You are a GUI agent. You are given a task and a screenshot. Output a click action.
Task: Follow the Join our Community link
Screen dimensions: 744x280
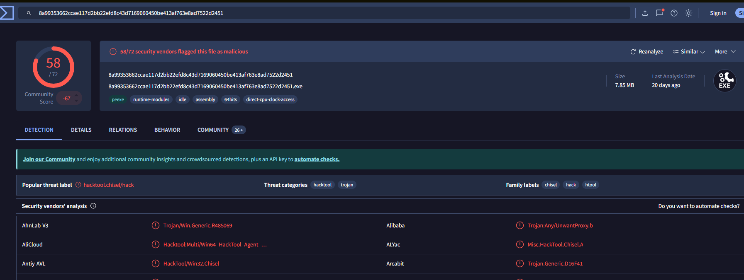click(x=49, y=159)
